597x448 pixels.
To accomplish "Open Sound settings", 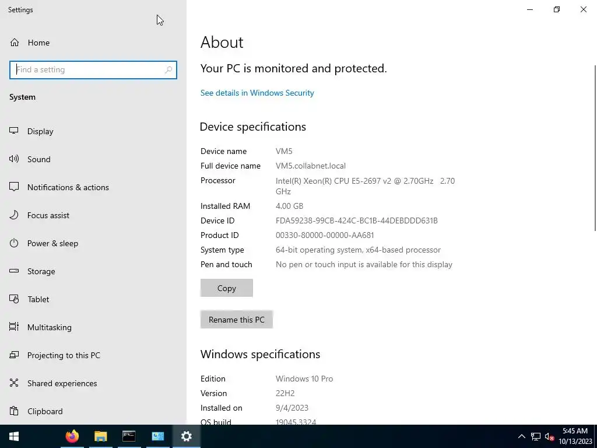I will 93,159.
